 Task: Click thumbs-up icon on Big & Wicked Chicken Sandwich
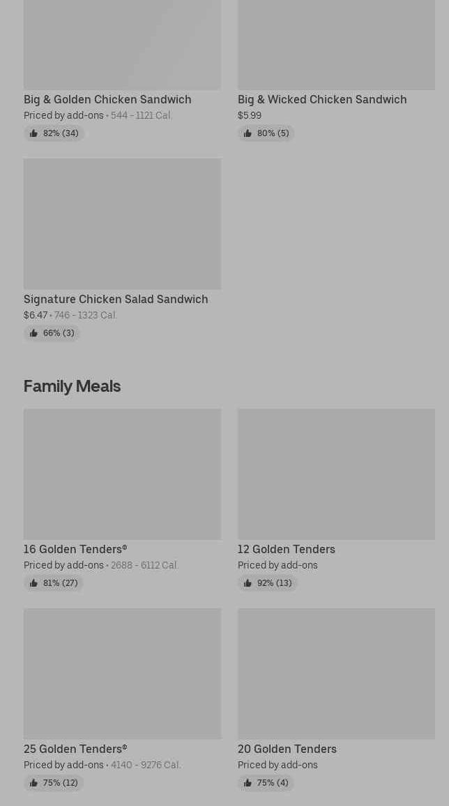click(x=248, y=133)
